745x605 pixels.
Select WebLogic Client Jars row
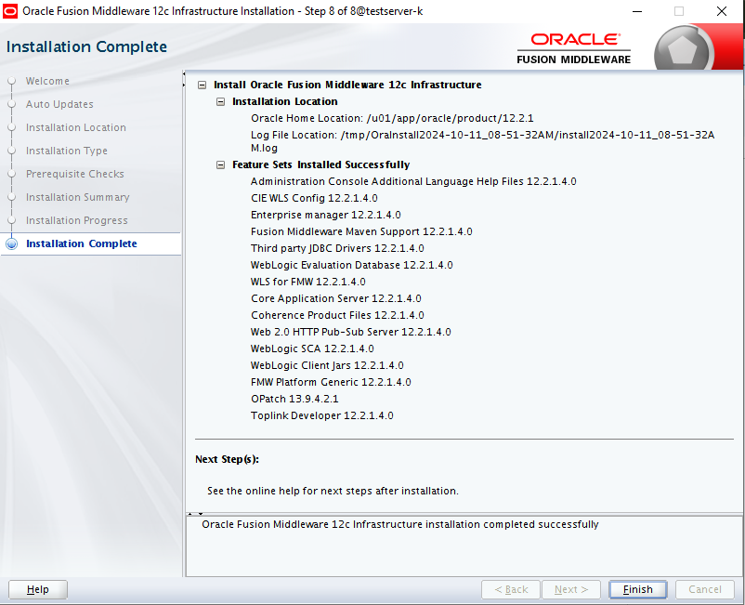click(x=327, y=365)
